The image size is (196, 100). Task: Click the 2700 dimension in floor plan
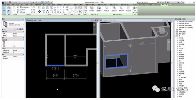pyautogui.click(x=76, y=75)
